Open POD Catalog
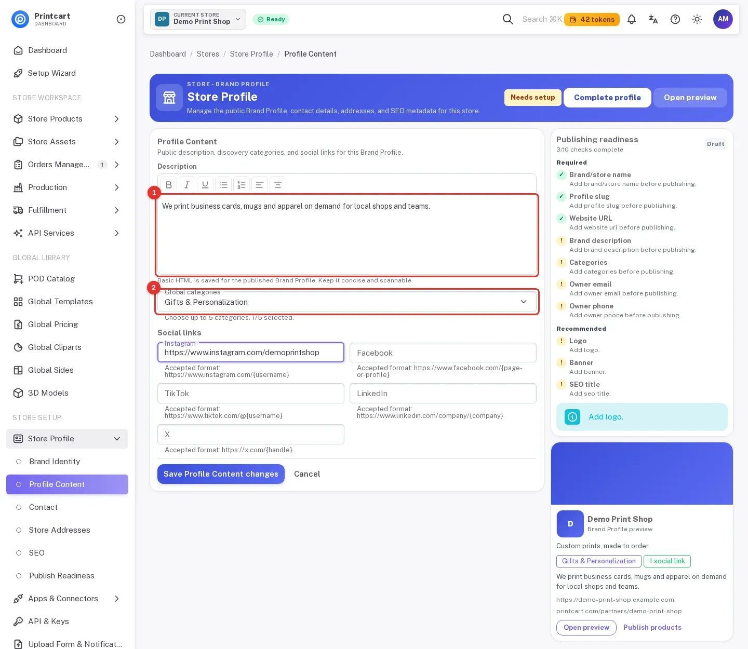 point(68,279)
